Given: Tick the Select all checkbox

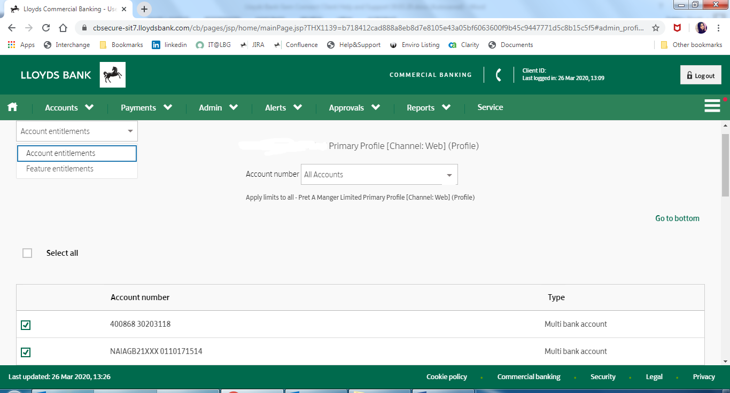Looking at the screenshot, I should (27, 253).
